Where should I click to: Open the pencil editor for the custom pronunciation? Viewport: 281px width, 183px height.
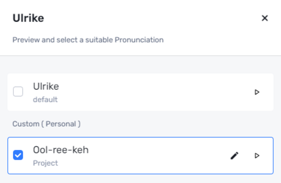[x=235, y=156]
